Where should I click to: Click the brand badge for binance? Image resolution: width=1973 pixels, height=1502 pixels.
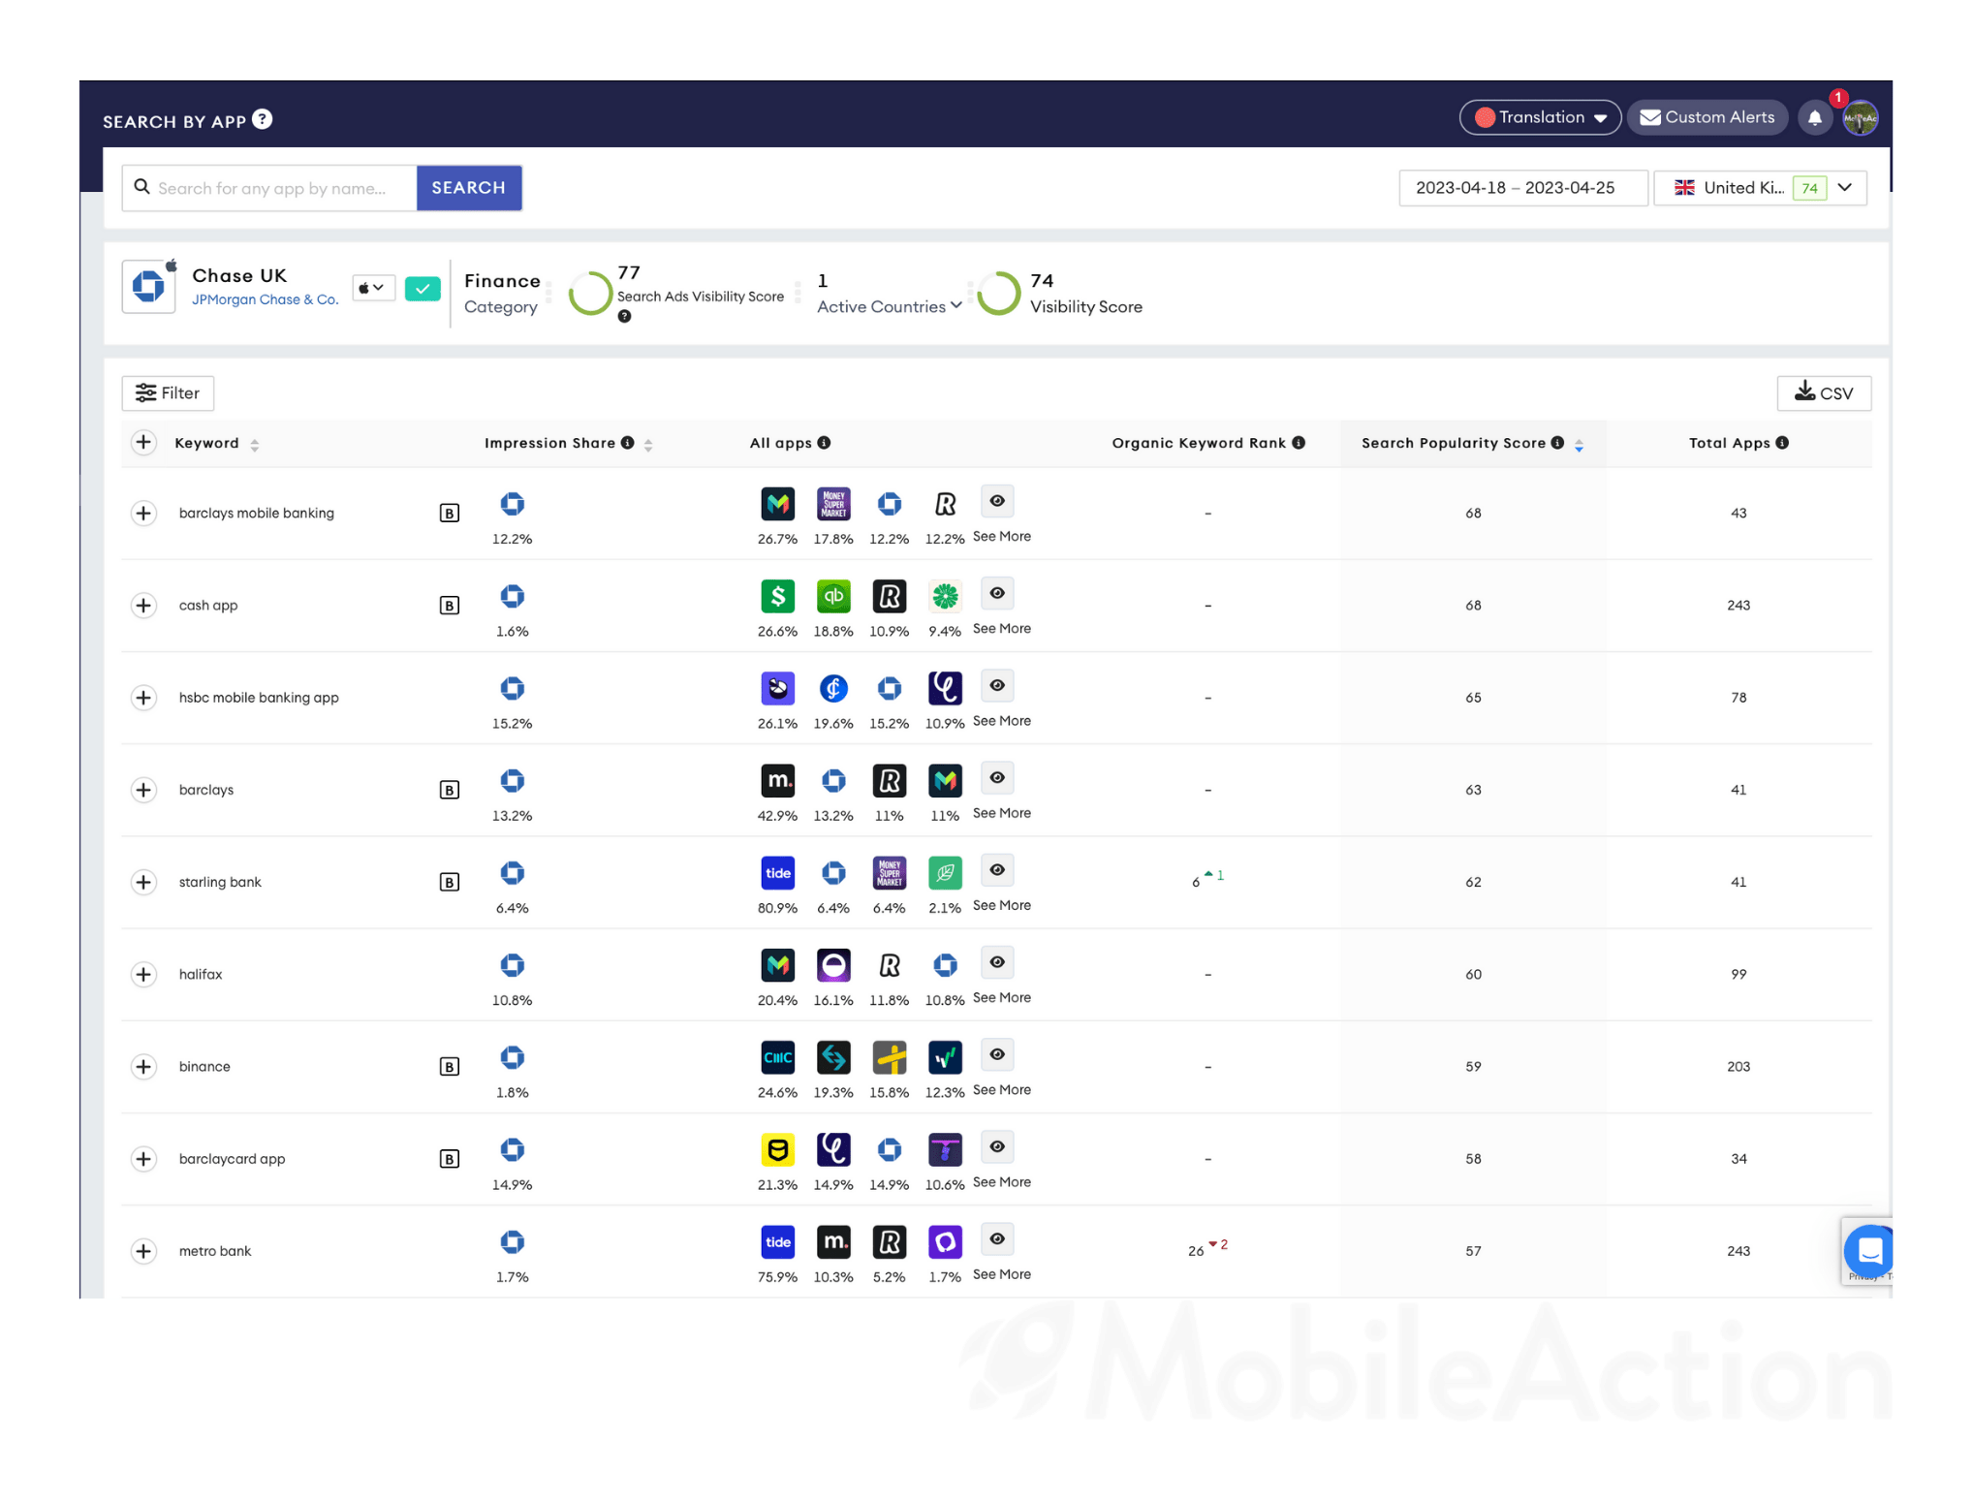pos(449,1067)
